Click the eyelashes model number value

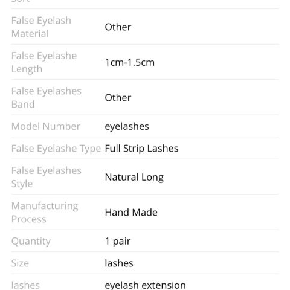pos(127,127)
